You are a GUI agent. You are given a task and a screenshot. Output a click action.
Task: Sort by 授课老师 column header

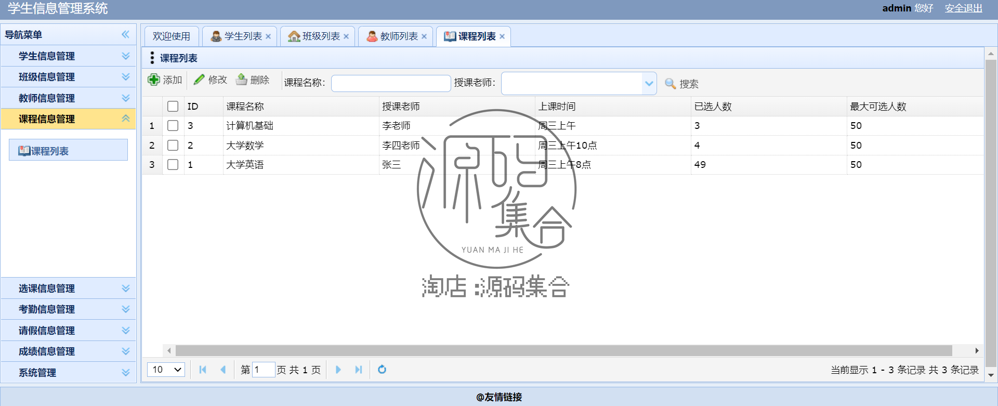coord(457,107)
